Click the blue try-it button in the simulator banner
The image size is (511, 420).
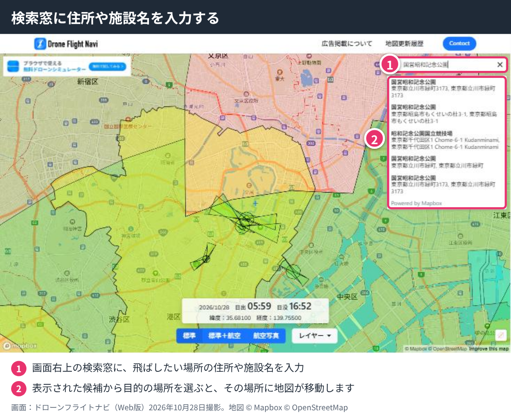108,66
